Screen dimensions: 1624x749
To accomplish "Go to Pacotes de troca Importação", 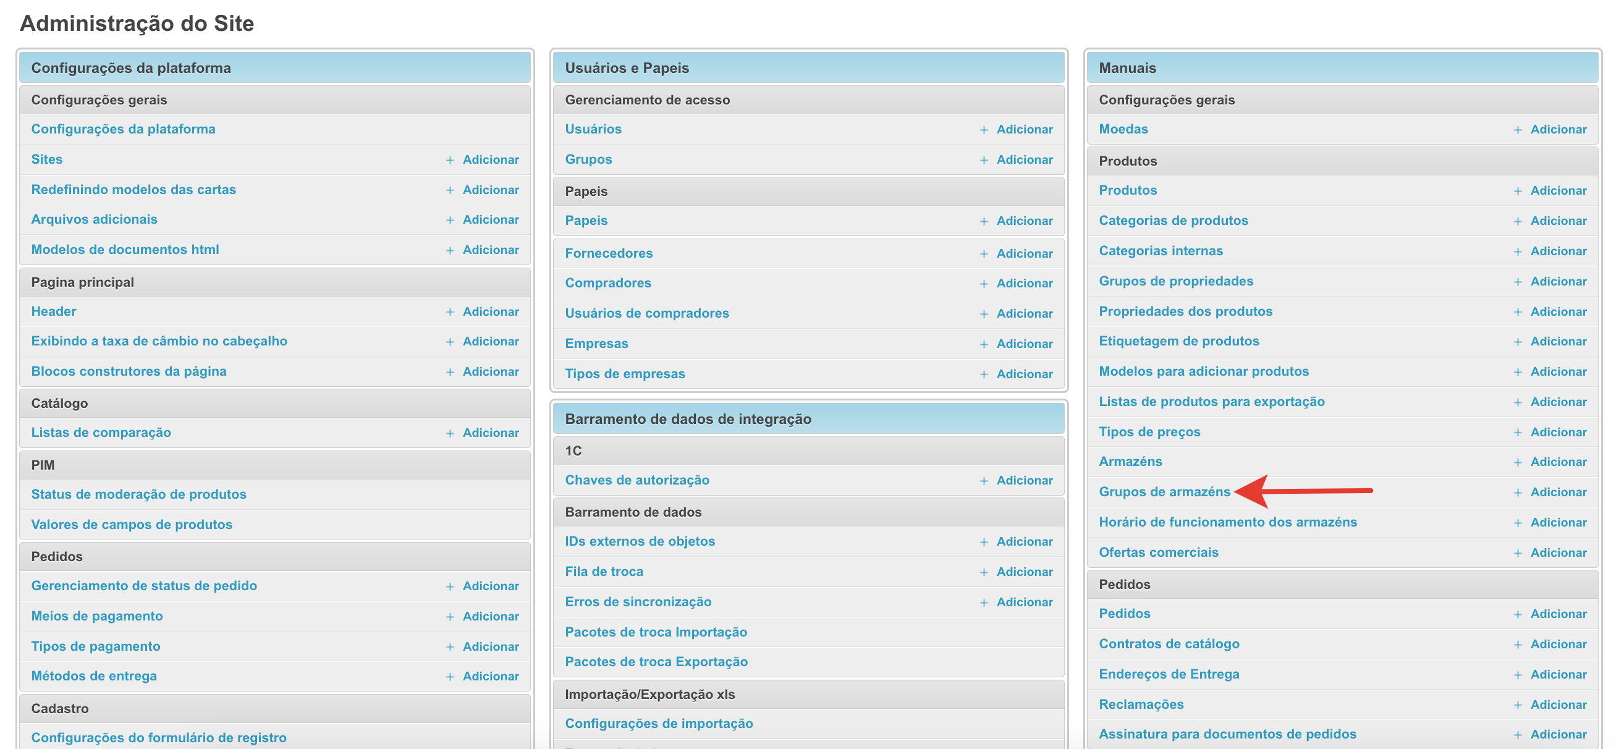I will pyautogui.click(x=656, y=632).
